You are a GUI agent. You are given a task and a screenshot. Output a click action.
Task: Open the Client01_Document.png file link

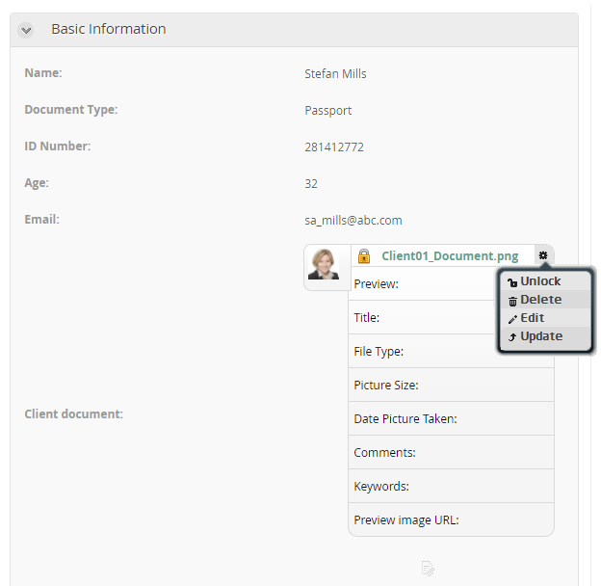click(x=450, y=256)
